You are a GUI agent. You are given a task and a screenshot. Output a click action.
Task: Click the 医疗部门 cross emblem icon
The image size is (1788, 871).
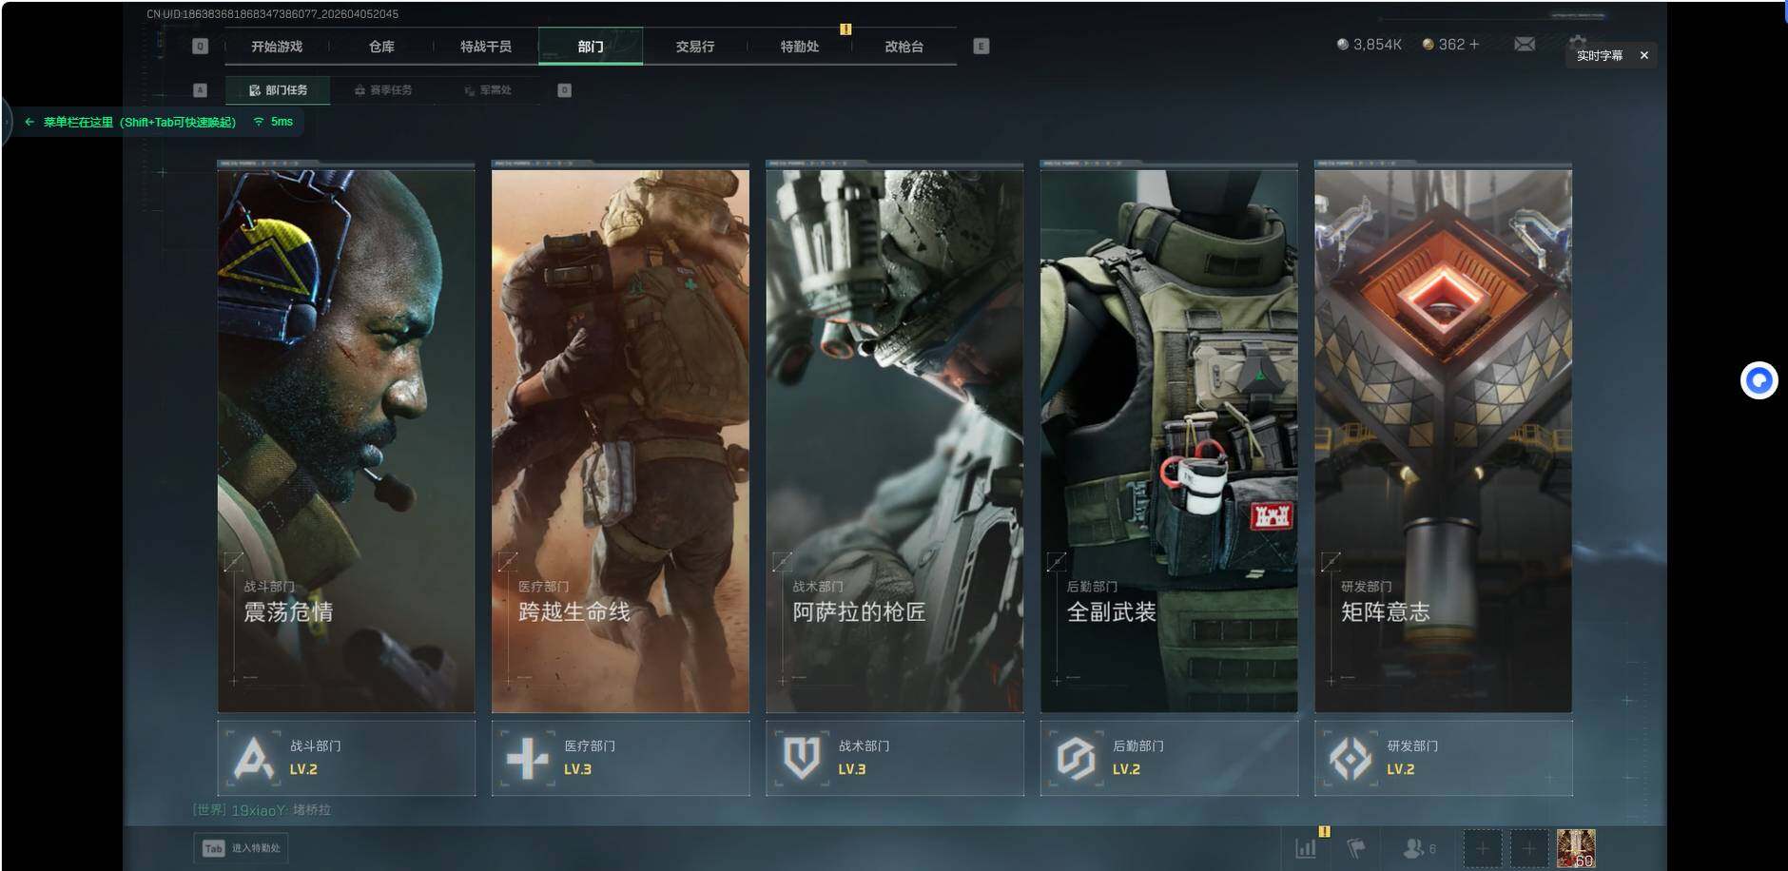[528, 758]
